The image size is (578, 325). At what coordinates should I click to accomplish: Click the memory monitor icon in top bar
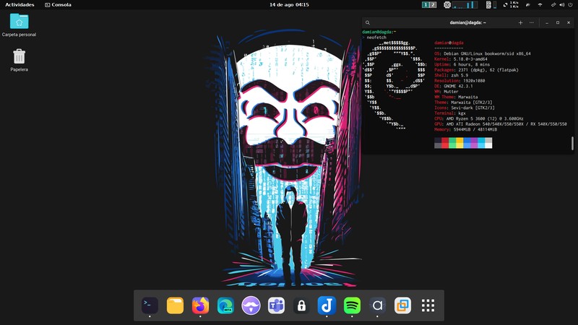click(488, 5)
